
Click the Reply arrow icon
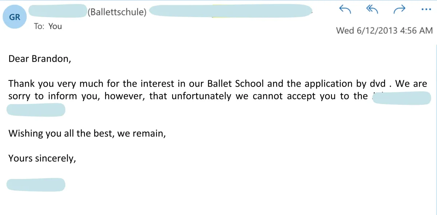click(x=345, y=10)
